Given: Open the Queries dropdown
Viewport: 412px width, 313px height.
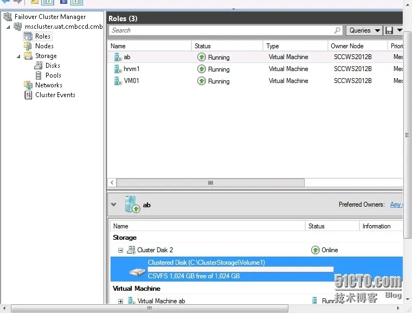Looking at the screenshot, I should [364, 30].
